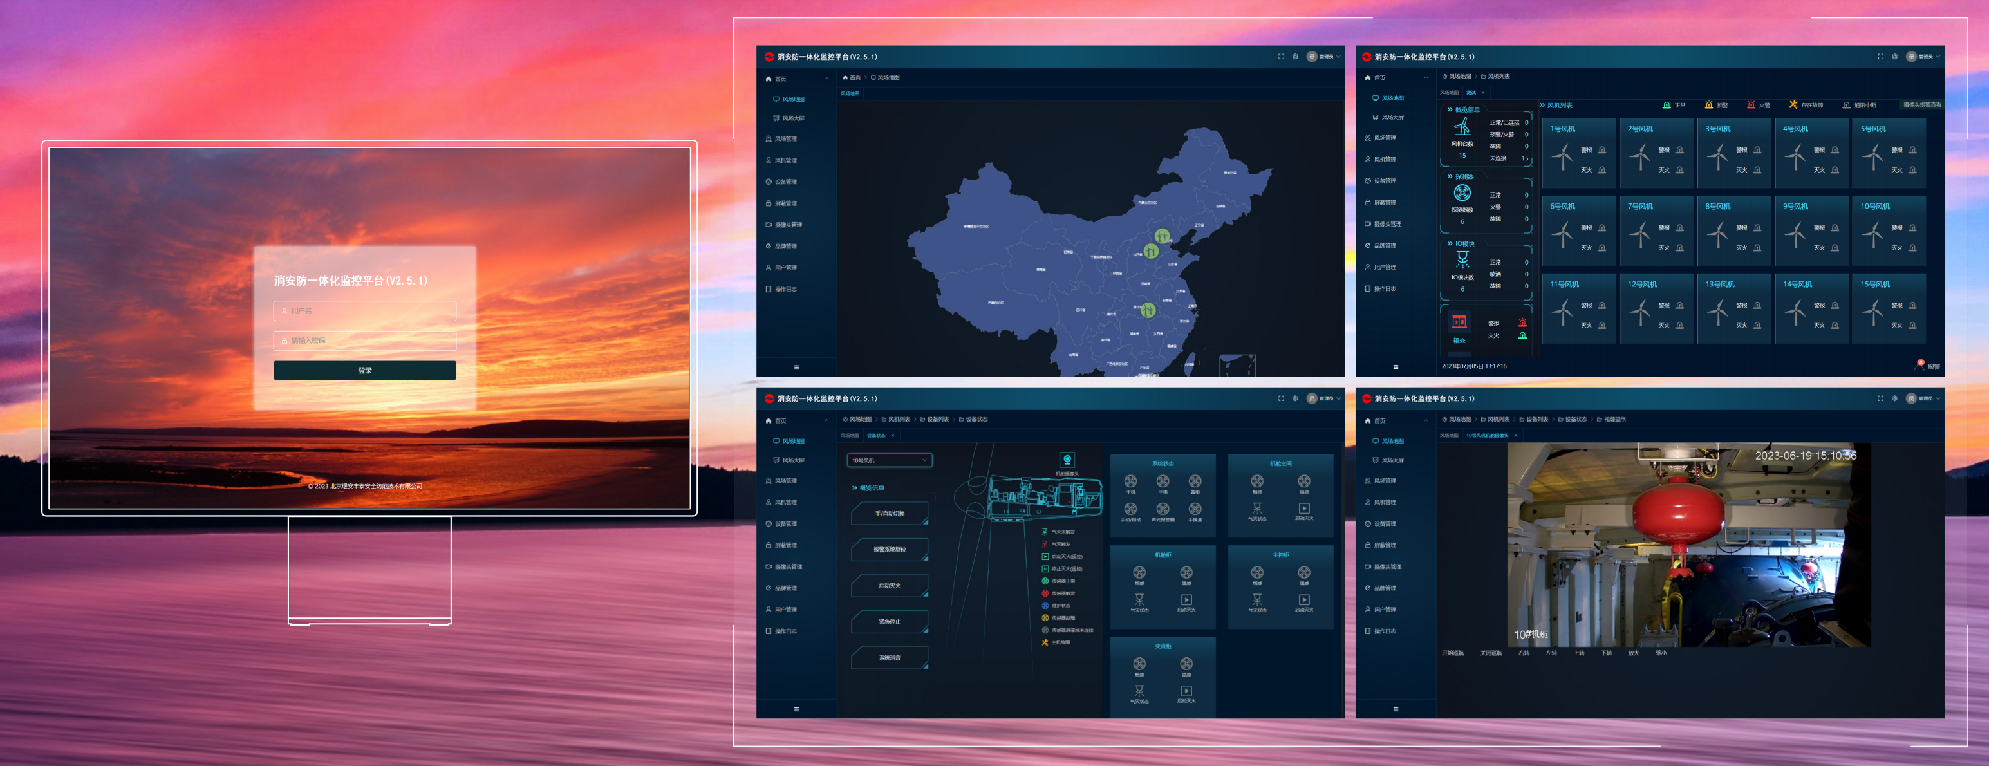
Task: Click 启动灭火 play icon in 机舱空间 panel
Action: 1303,508
